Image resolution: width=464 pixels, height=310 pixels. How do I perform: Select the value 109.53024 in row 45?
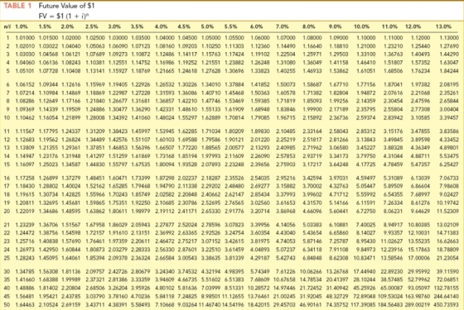click(x=390, y=296)
